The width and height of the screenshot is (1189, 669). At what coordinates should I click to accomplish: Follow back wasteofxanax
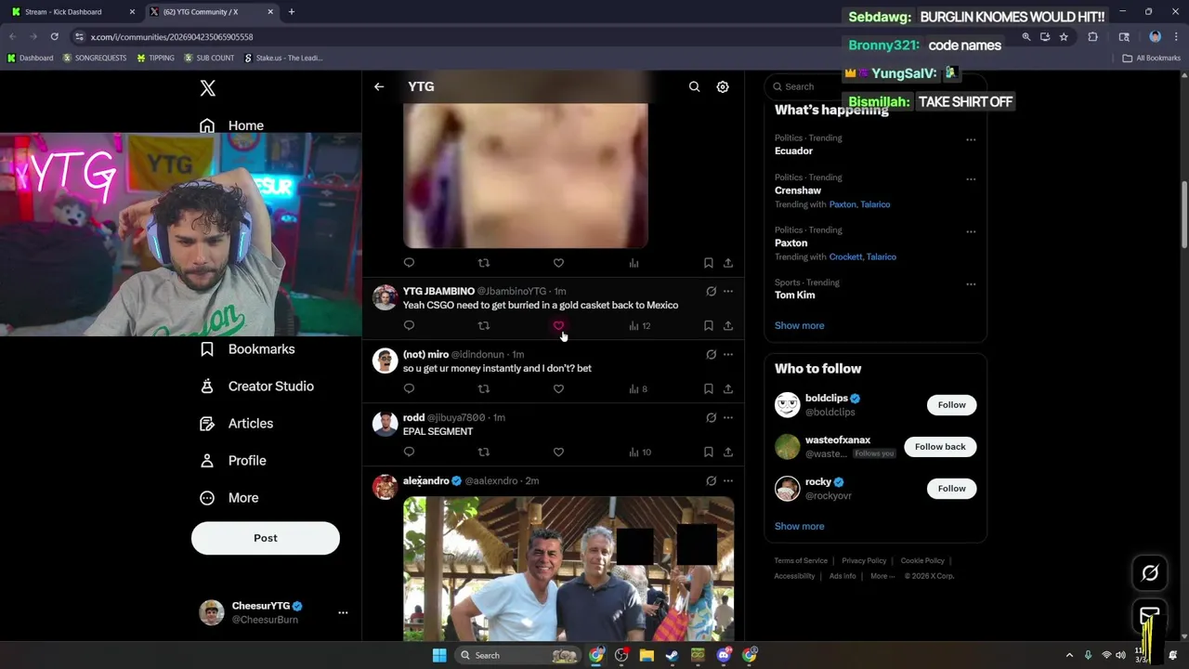pos(940,446)
